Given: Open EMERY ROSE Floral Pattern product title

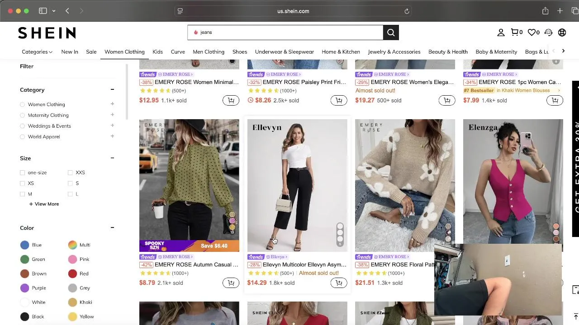Looking at the screenshot, I should (x=402, y=265).
